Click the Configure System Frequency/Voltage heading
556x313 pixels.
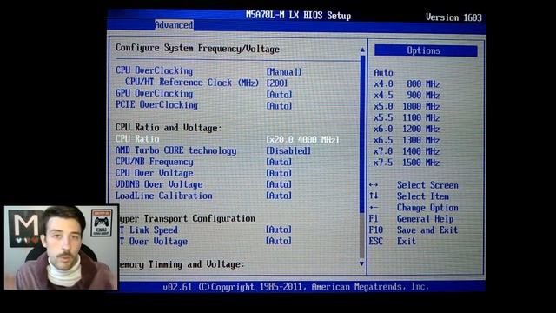click(197, 49)
